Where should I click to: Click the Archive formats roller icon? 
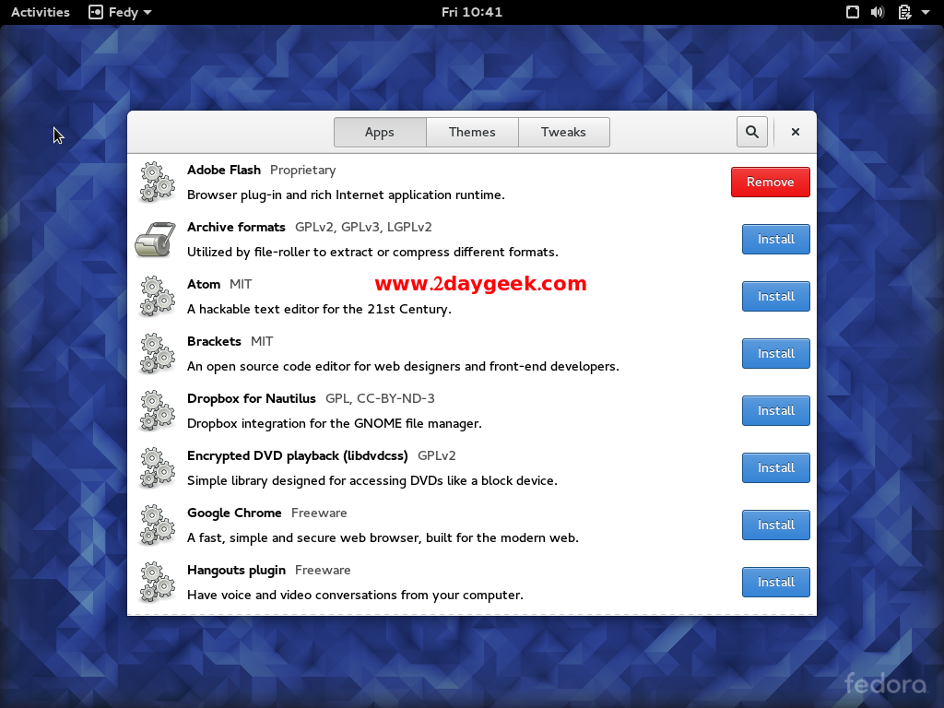pos(155,239)
